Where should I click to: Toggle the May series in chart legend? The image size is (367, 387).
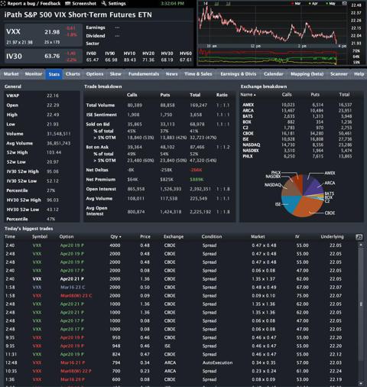pos(330,4)
